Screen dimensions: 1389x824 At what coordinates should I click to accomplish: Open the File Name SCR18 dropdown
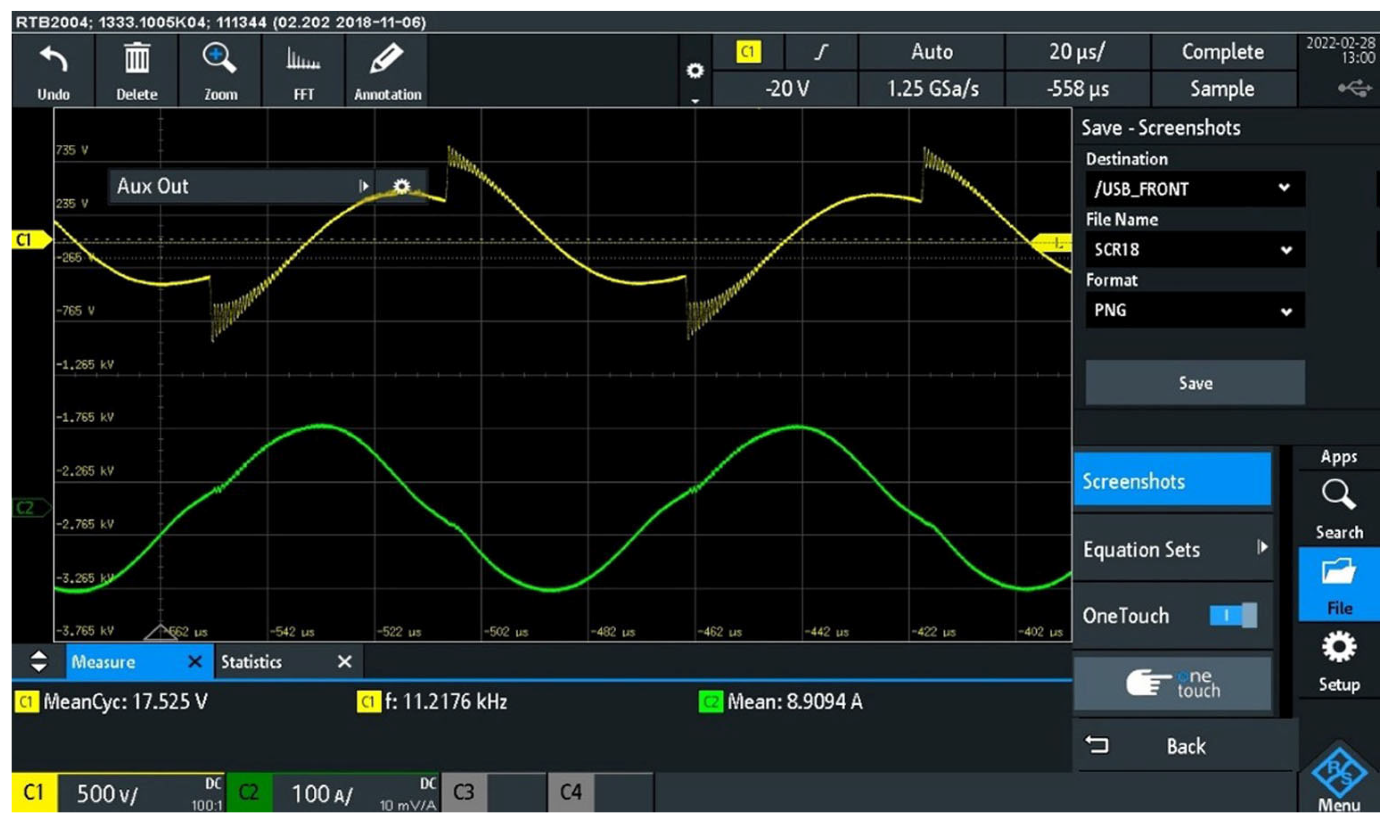pos(1195,250)
